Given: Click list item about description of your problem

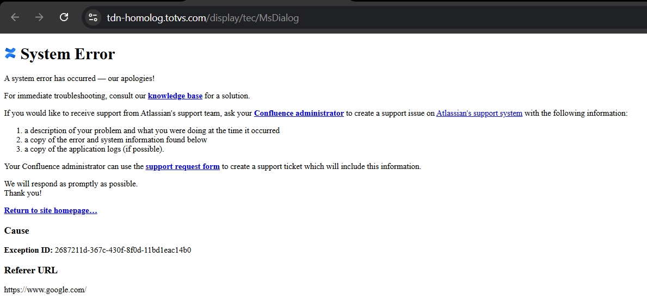Looking at the screenshot, I should pos(152,130).
